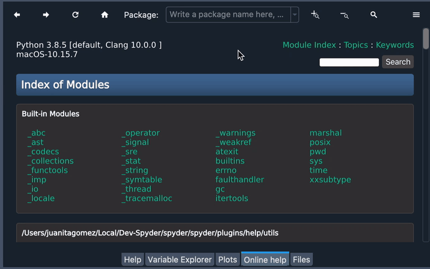Click the Python 3.8.5 version text
This screenshot has height=269, width=430.
(89, 45)
